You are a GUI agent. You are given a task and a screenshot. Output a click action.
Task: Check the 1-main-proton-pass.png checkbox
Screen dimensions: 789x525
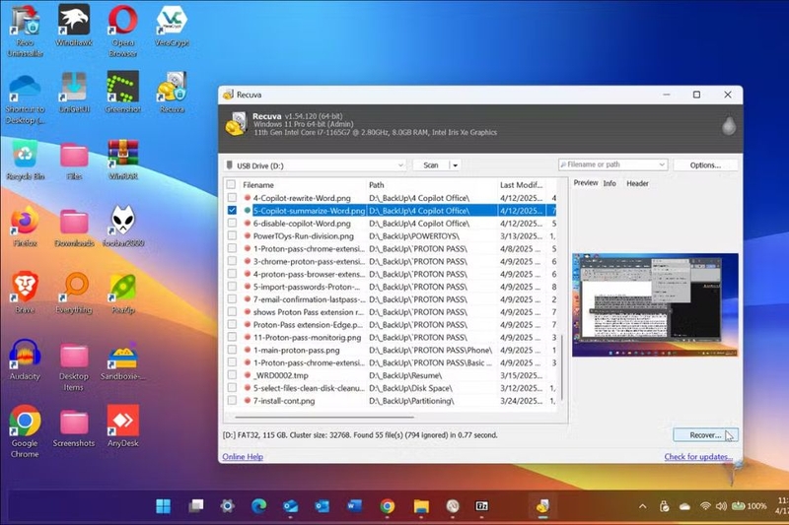(232, 350)
